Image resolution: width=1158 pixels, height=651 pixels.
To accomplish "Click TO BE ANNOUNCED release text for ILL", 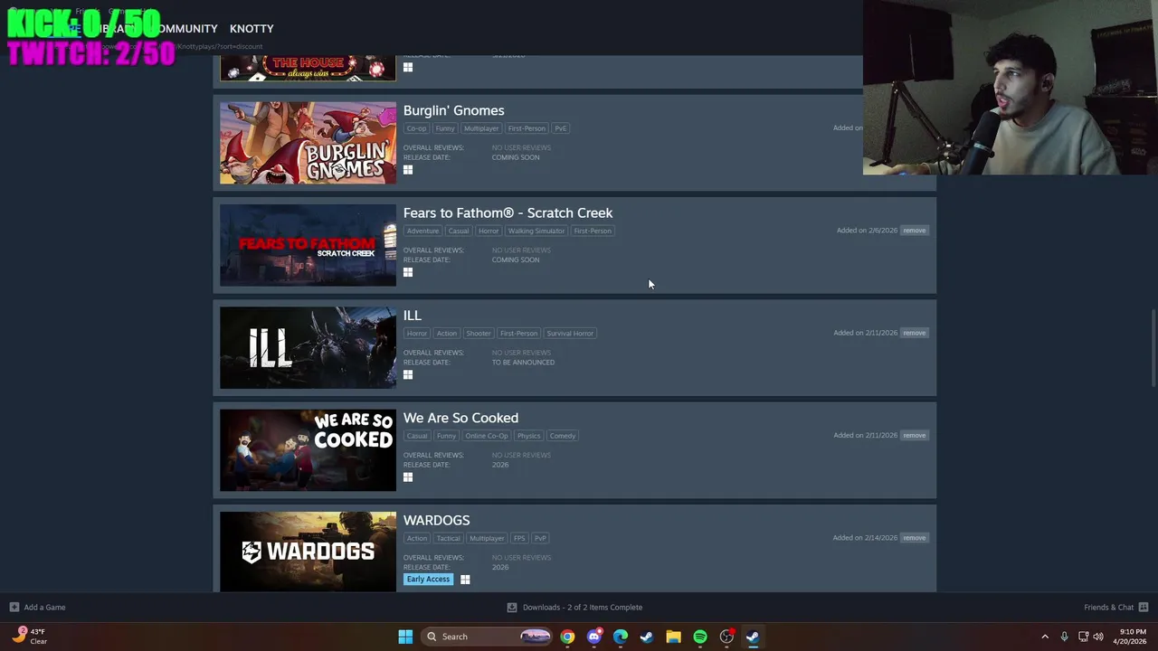I will (523, 363).
